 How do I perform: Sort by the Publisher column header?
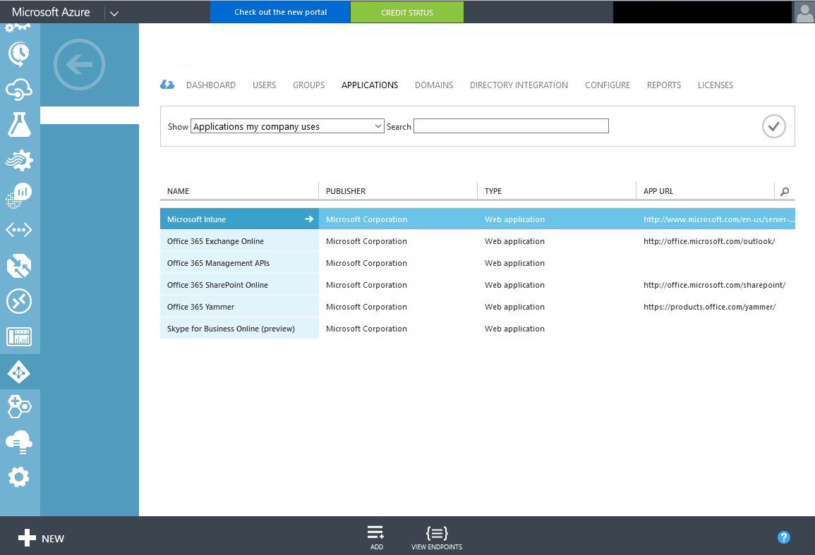coord(346,191)
